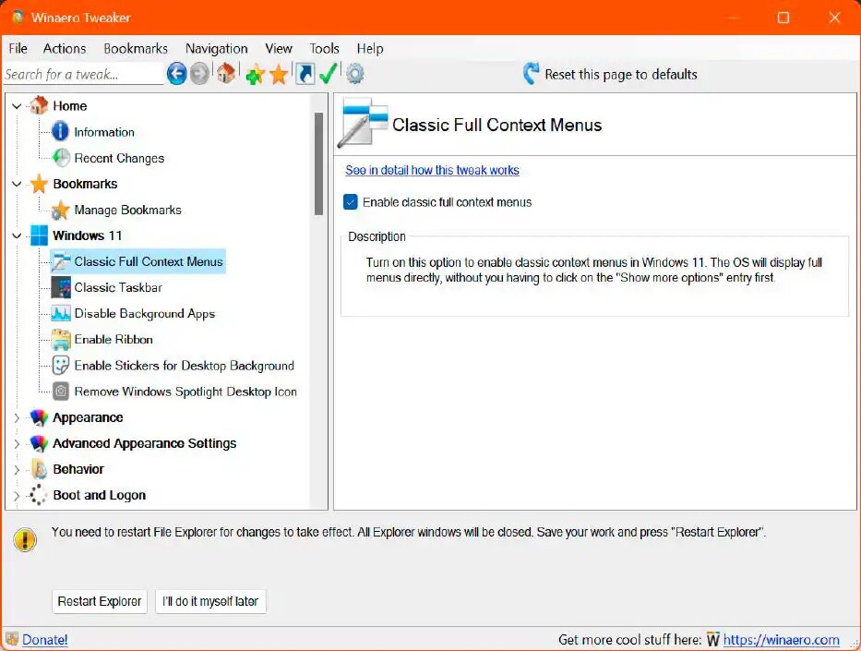Click the blue Information icon
Screen dimensions: 861x651
pos(60,131)
